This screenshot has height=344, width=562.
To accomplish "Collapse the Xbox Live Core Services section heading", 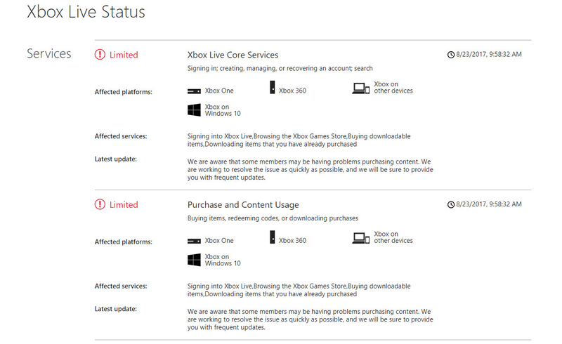I will click(x=233, y=55).
